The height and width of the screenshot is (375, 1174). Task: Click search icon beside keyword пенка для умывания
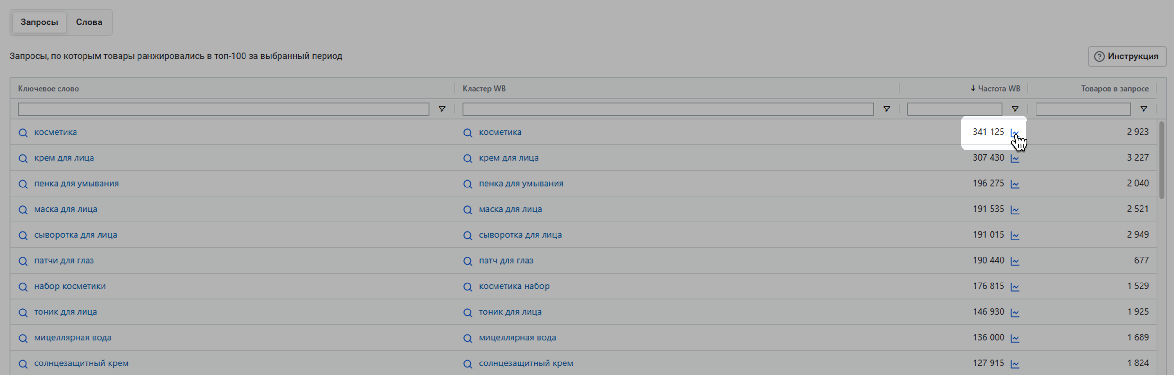[x=23, y=184]
